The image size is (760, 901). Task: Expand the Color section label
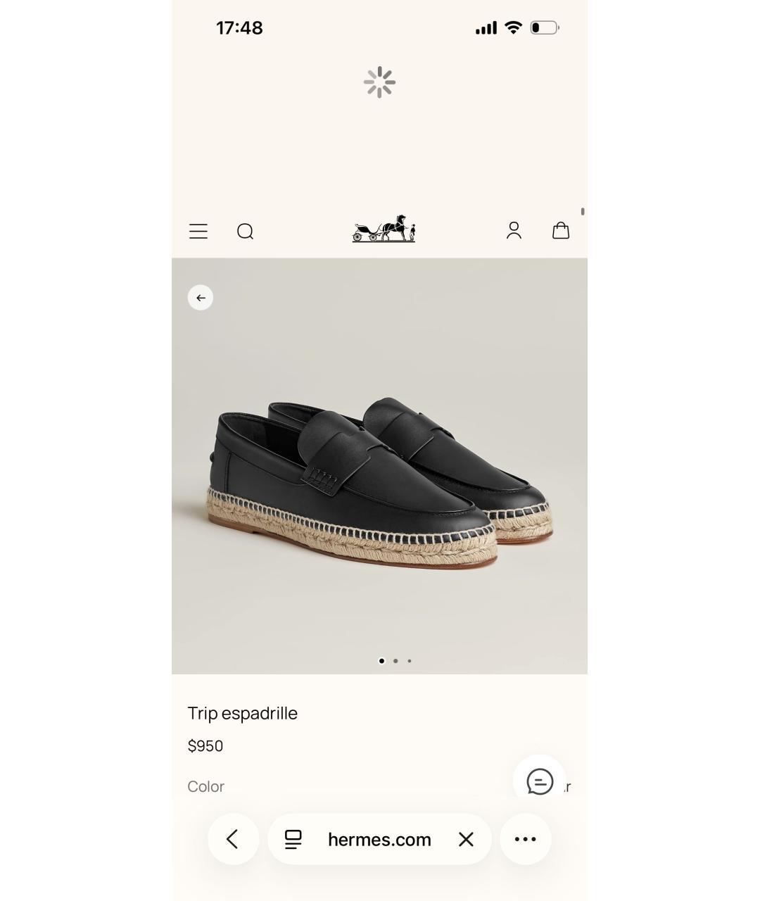pyautogui.click(x=205, y=786)
